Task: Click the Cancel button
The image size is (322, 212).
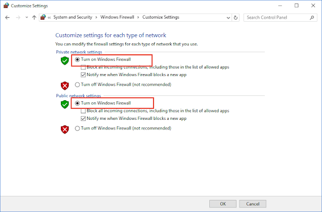Action: pyautogui.click(x=253, y=204)
